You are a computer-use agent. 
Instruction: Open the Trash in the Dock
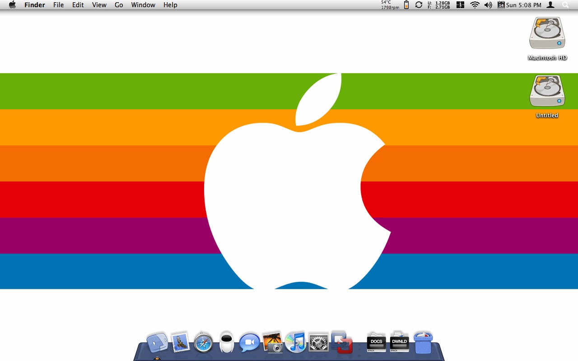pos(423,343)
